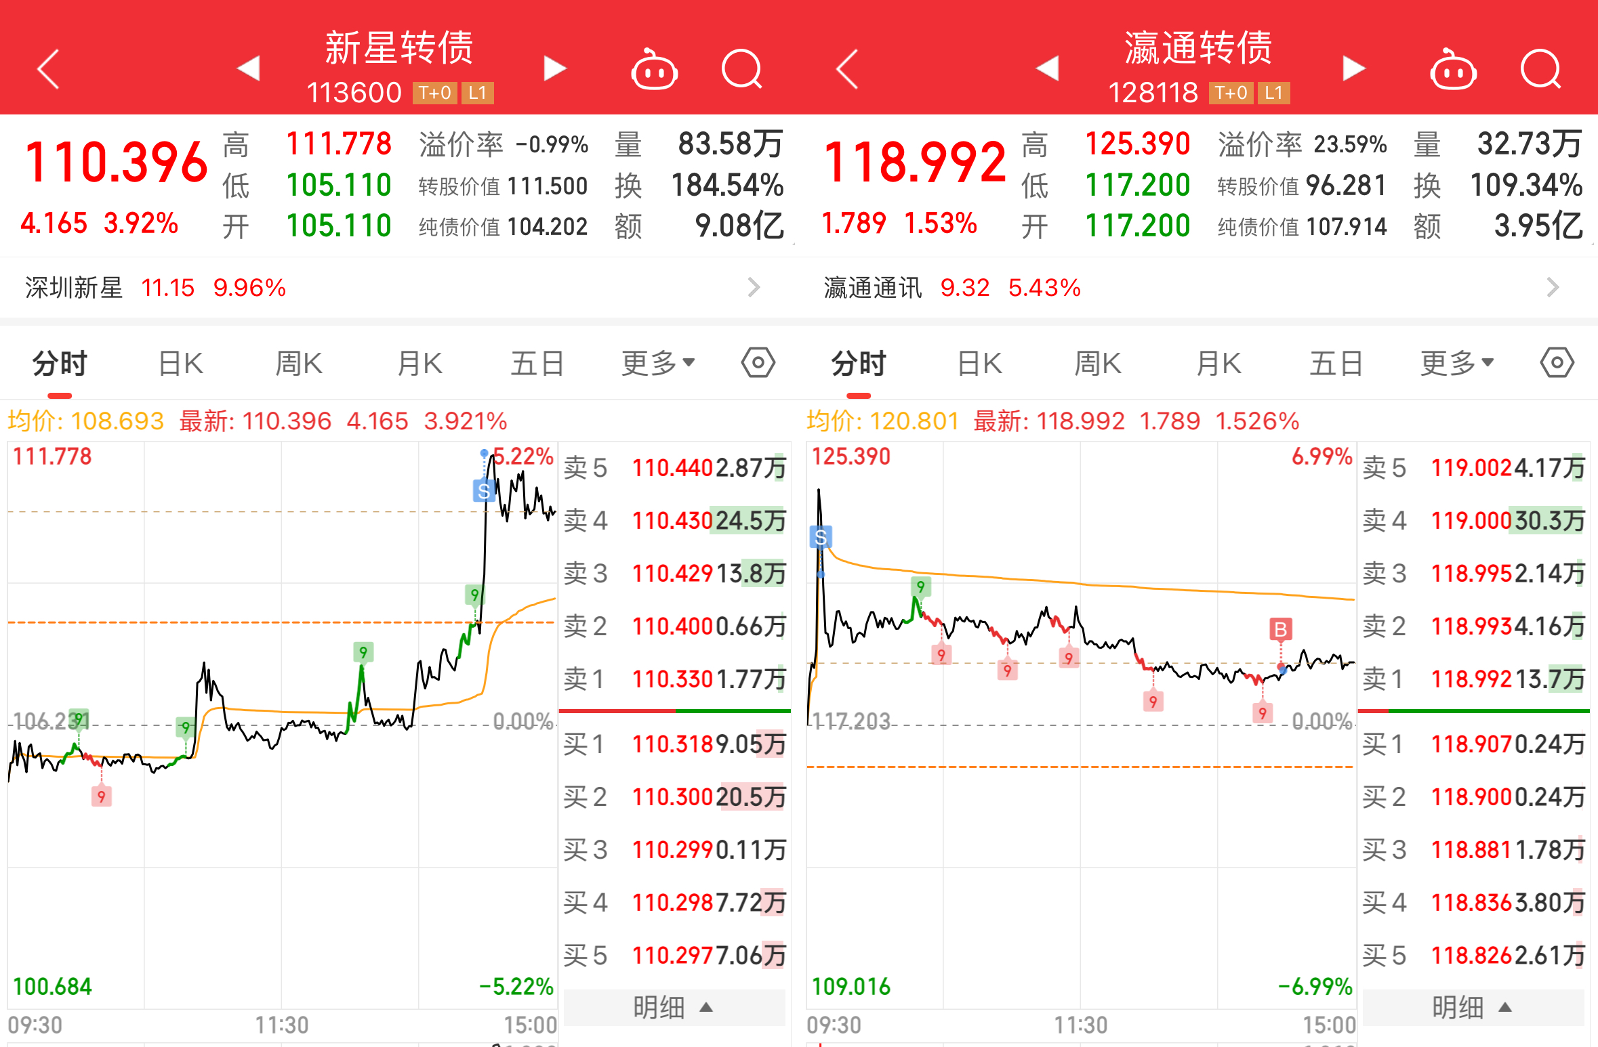Image resolution: width=1598 pixels, height=1047 pixels.
Task: Go to next bond after 新星转债
Action: pyautogui.click(x=554, y=68)
